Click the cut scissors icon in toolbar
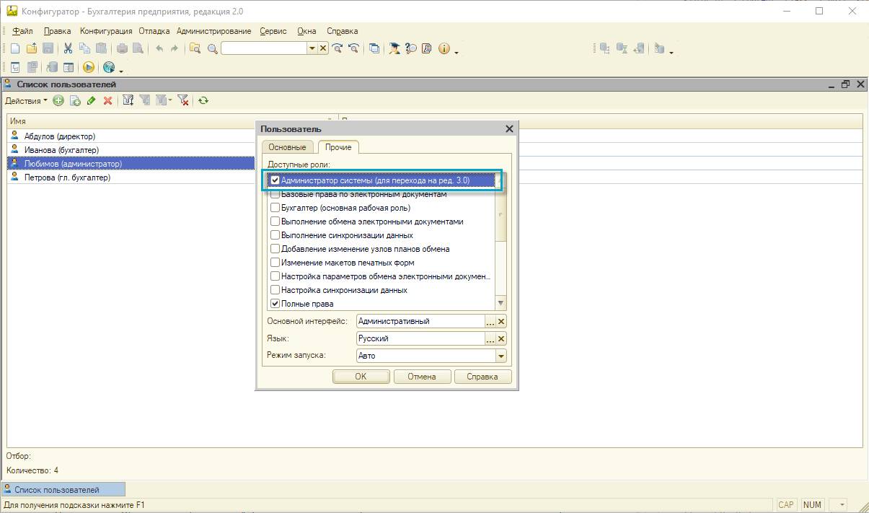 pyautogui.click(x=68, y=48)
